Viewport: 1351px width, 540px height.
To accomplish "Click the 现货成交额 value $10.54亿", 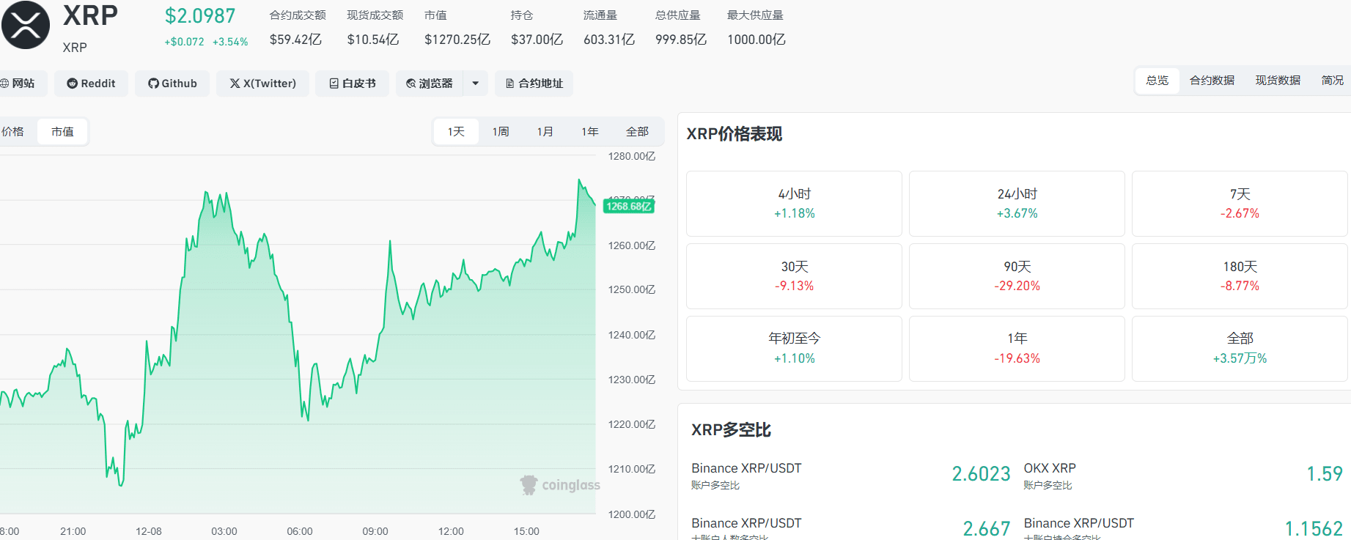I will pyautogui.click(x=373, y=40).
